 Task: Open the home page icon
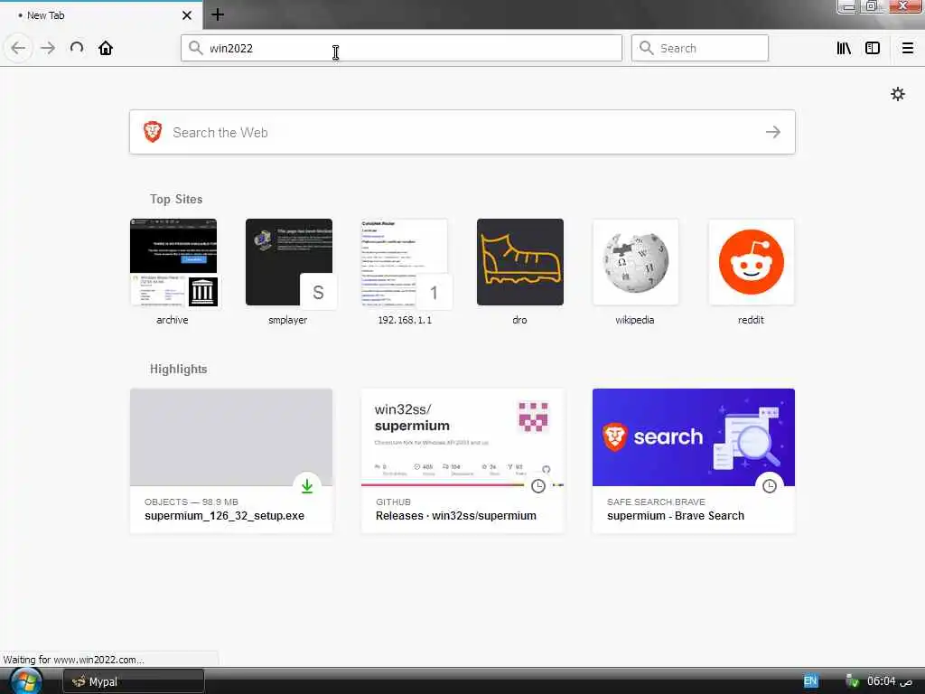pos(106,48)
